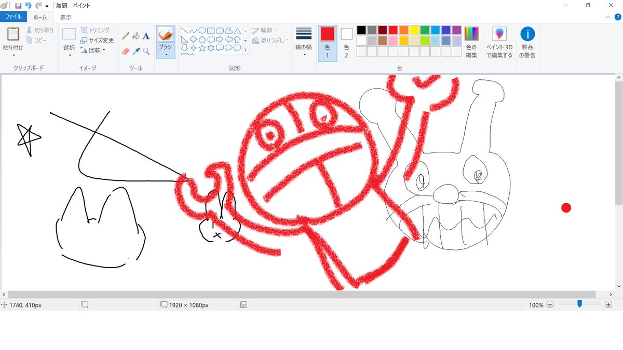Viewport: 623px width, 350px height.
Task: Choose the Pentagon shape in the gallery
Action: click(x=202, y=39)
